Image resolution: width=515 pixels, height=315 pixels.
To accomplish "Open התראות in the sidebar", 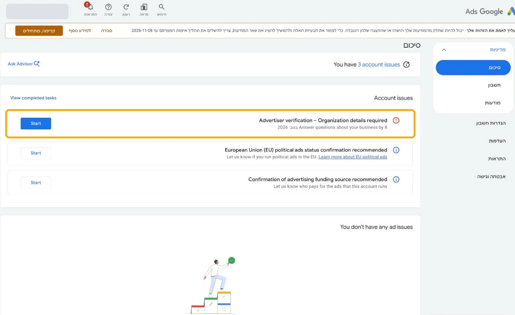I will [497, 159].
